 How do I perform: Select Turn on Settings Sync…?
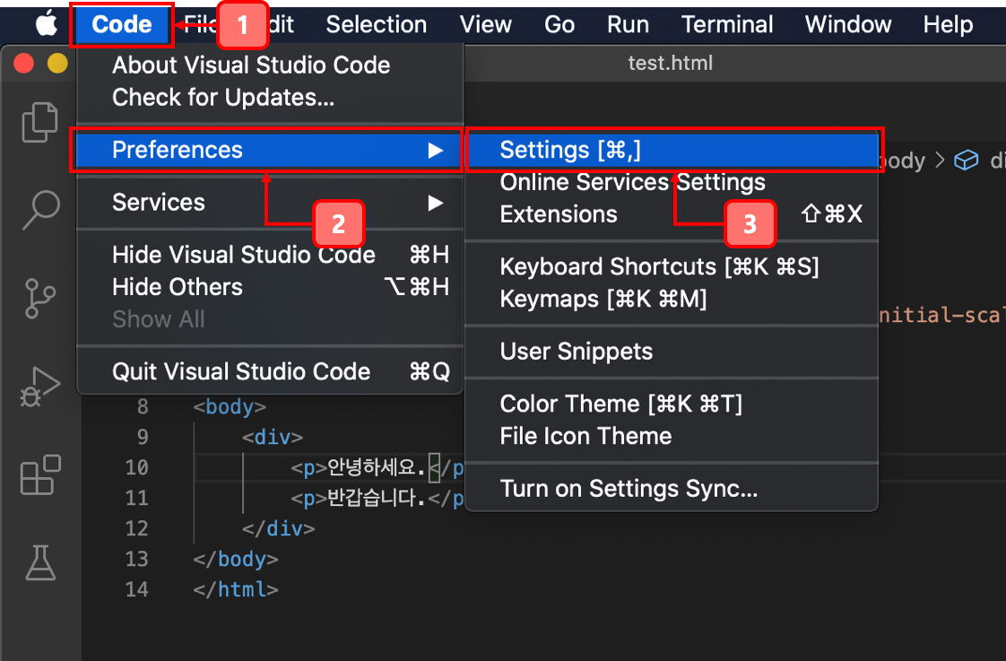[672, 489]
